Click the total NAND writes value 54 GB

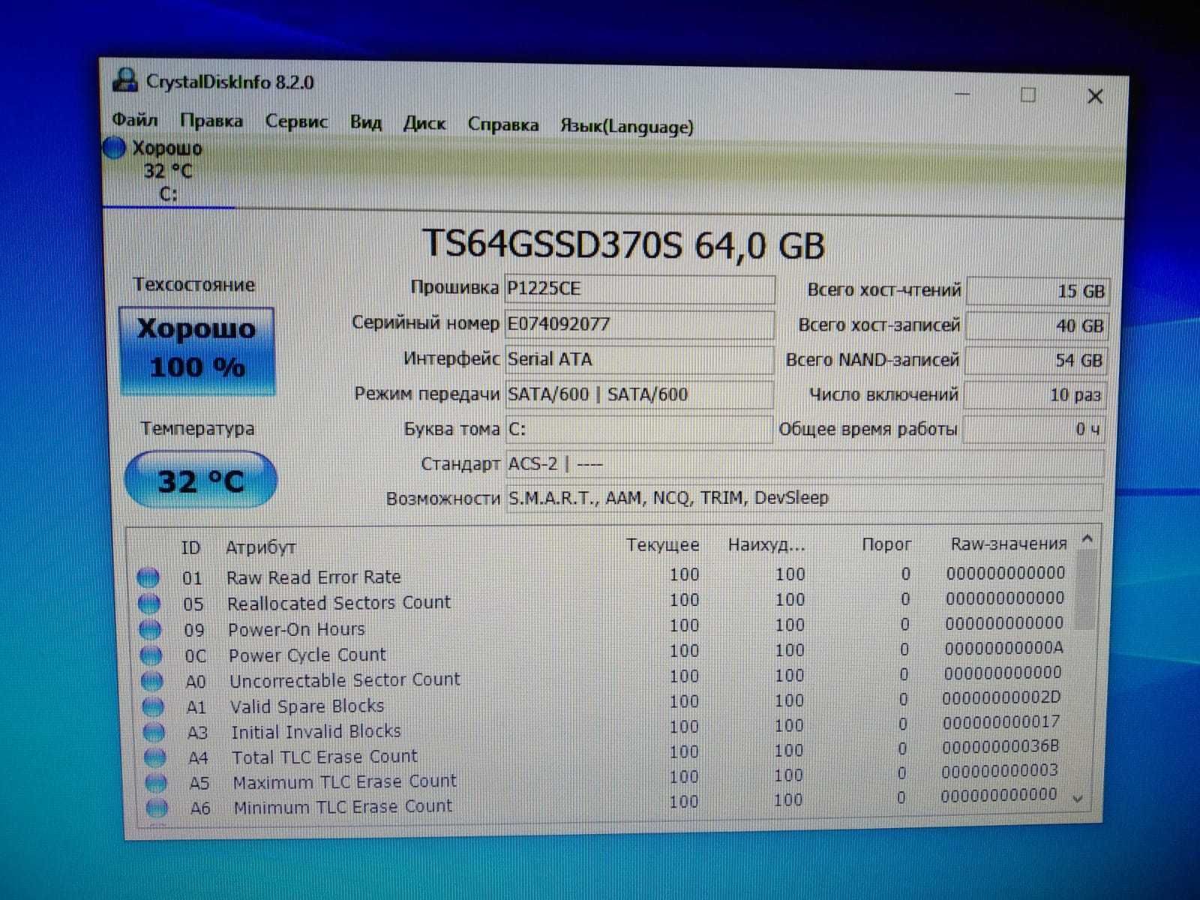(x=1036, y=360)
